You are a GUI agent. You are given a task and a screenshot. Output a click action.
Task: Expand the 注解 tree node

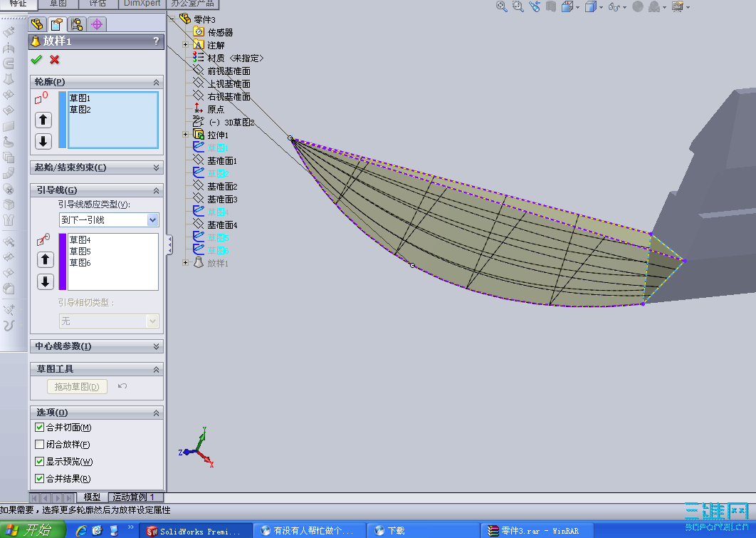pos(186,44)
